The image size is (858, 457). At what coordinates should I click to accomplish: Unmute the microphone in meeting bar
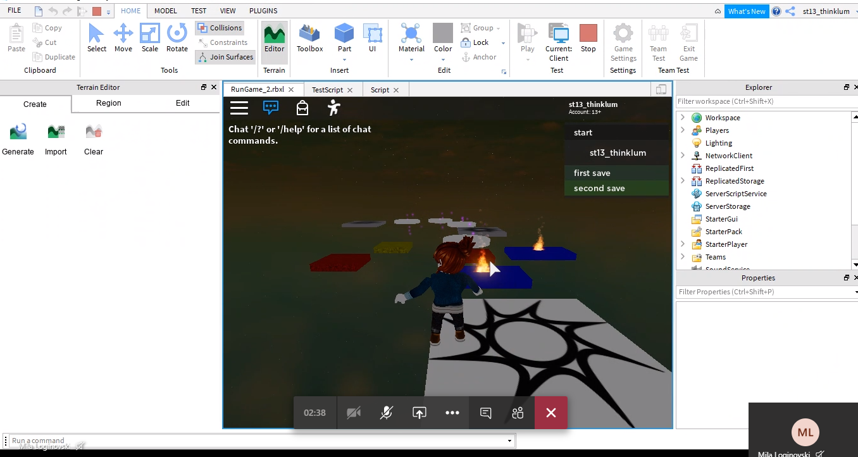pos(386,413)
